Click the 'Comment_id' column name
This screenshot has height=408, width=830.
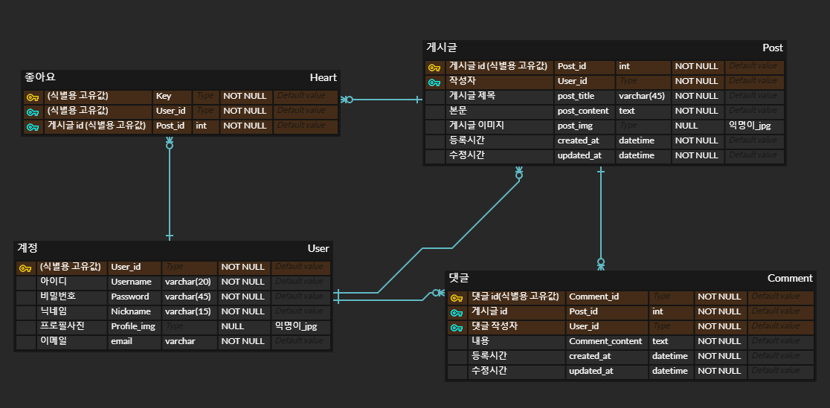tap(594, 297)
